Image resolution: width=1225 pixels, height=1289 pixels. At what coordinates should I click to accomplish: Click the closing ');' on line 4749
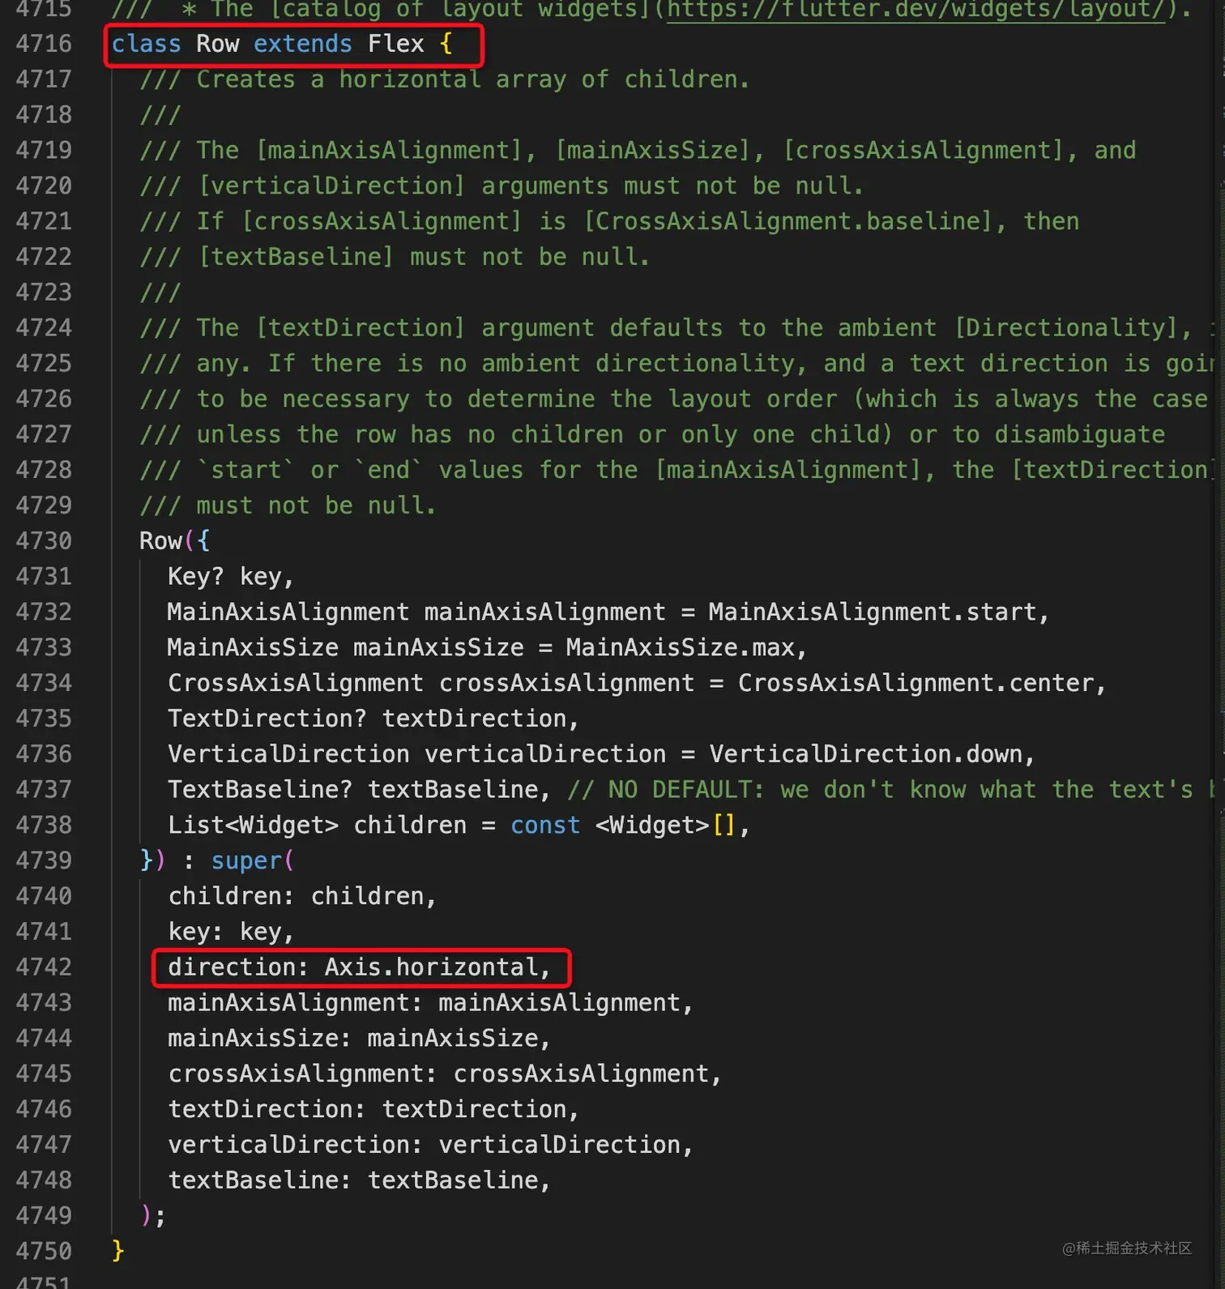click(x=153, y=1216)
